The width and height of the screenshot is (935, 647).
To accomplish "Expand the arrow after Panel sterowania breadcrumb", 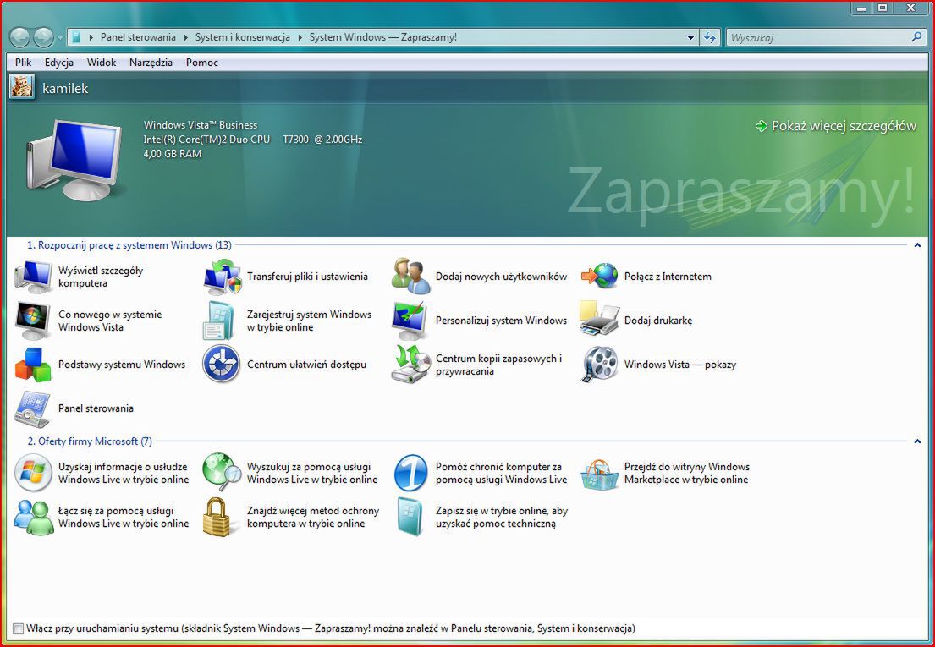I will pyautogui.click(x=185, y=37).
